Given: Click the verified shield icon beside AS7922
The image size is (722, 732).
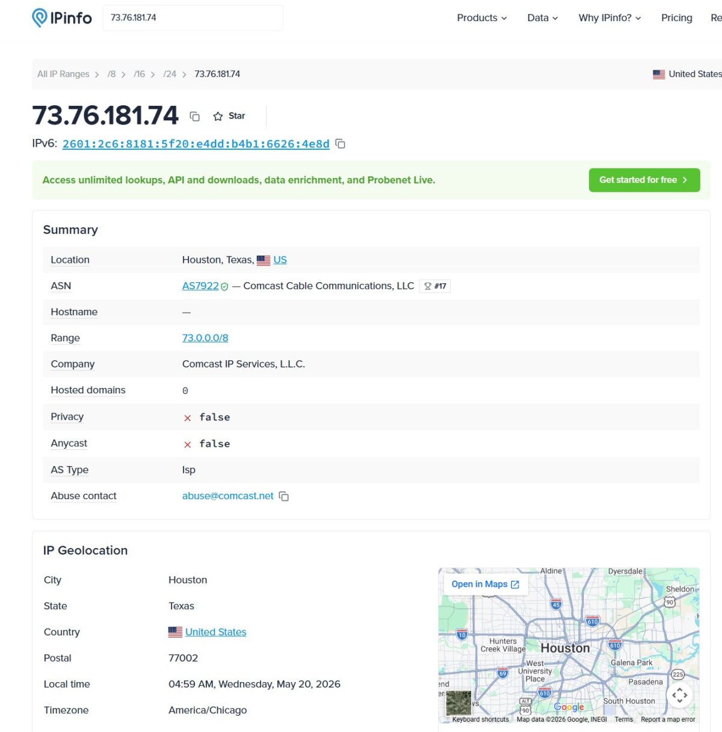Looking at the screenshot, I should 224,287.
